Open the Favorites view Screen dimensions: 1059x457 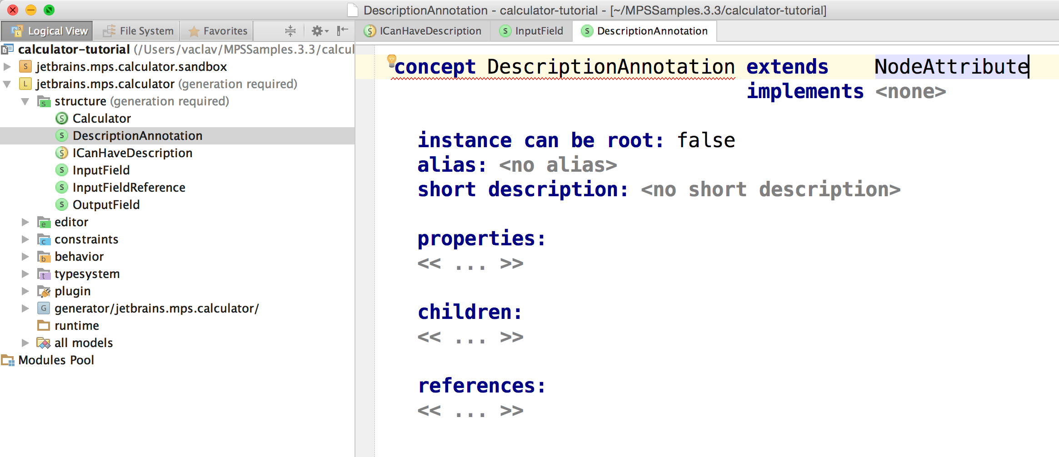click(x=217, y=30)
